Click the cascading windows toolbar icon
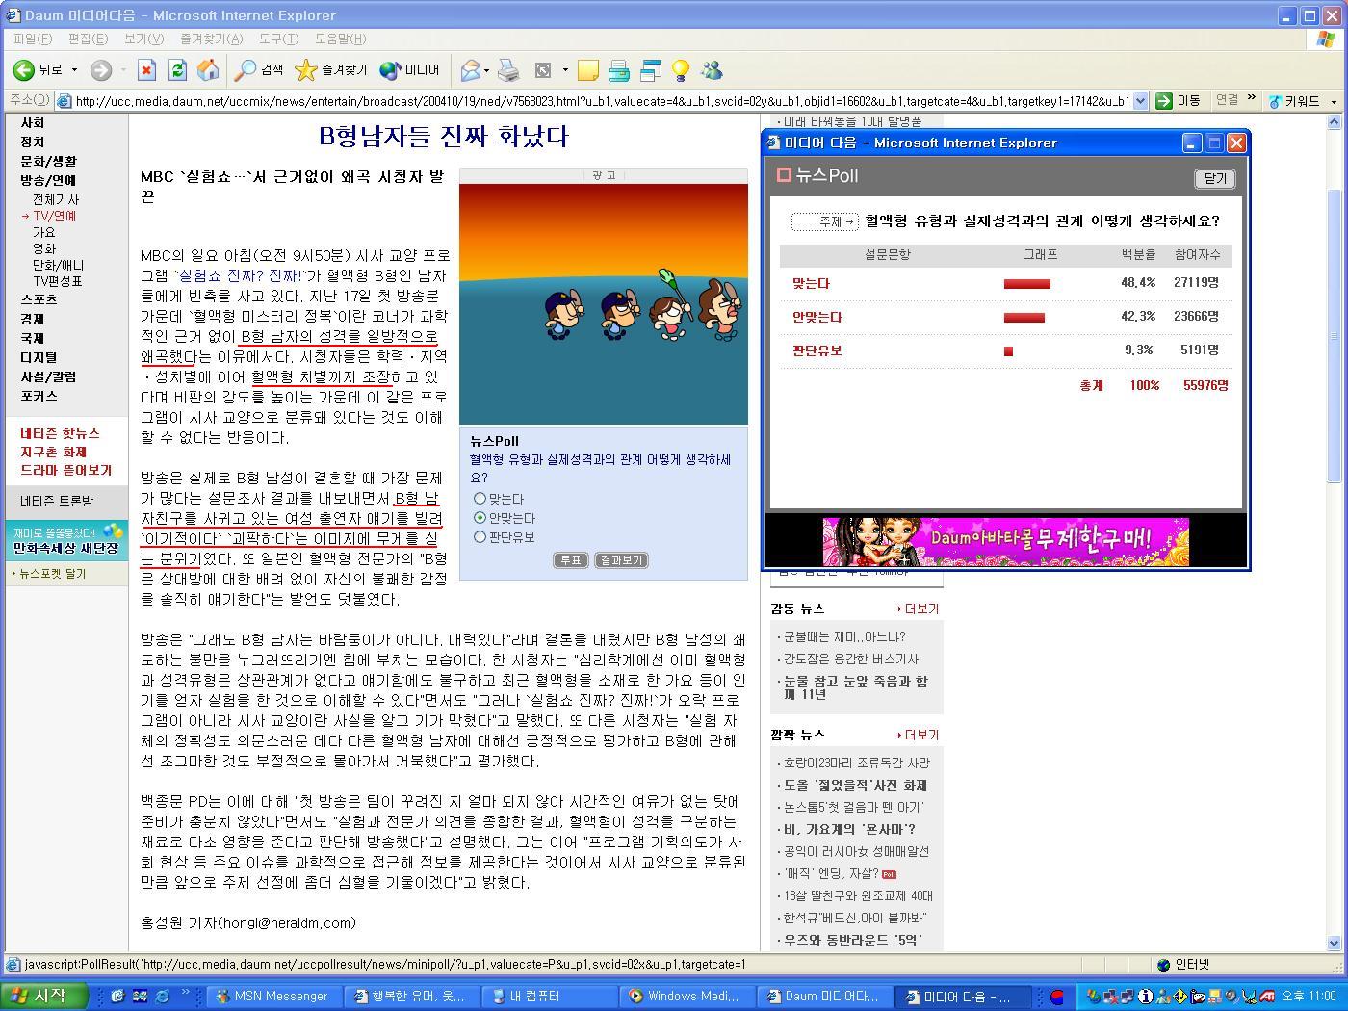The height and width of the screenshot is (1011, 1348). tap(651, 69)
